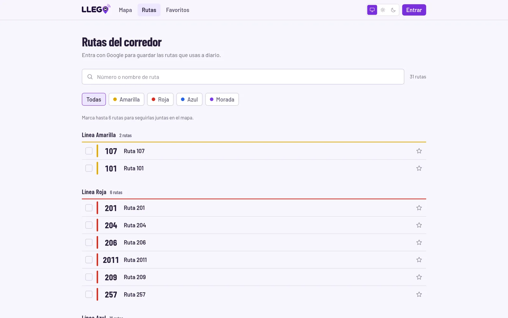Open the Mapa tab
Screen dimensions: 508x318
pyautogui.click(x=125, y=10)
